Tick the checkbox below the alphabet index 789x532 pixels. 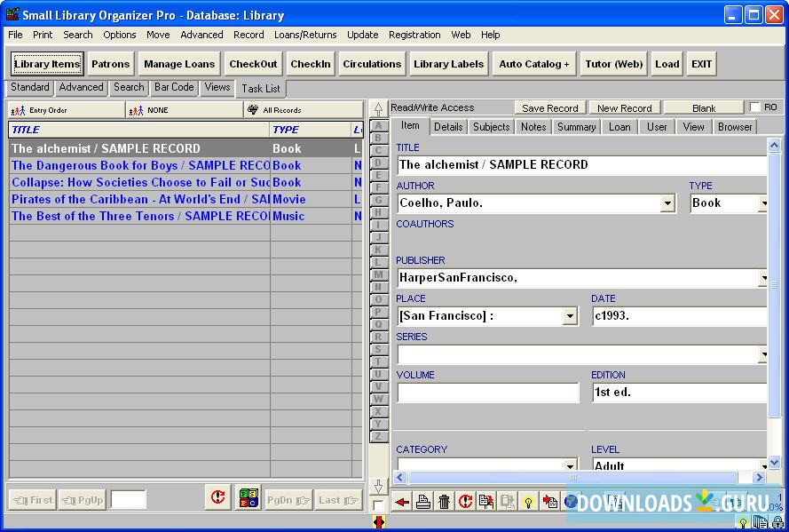tap(379, 505)
